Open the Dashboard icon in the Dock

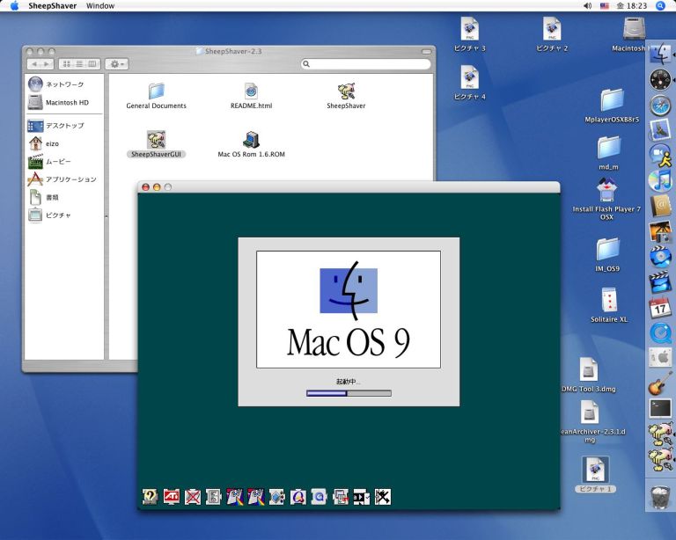tap(660, 80)
